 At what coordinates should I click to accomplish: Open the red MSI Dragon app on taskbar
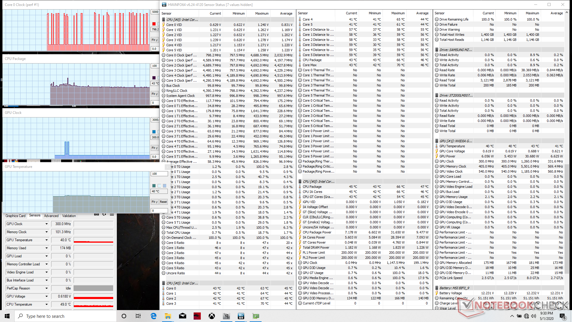(x=197, y=316)
